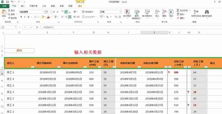Select the 25% cell

click(19, 50)
